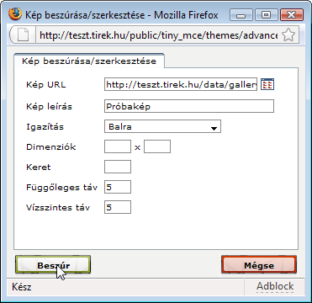Screen dimensions: 312x303
Task: Open the Igazítás dropdown showing Balra
Action: pos(162,127)
